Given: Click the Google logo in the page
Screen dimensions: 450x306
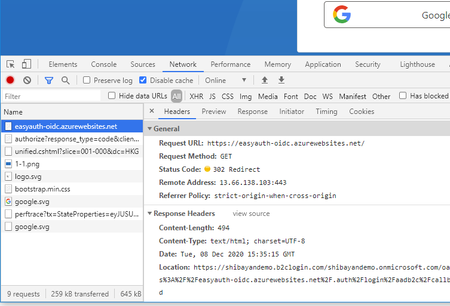Looking at the screenshot, I should 342,14.
